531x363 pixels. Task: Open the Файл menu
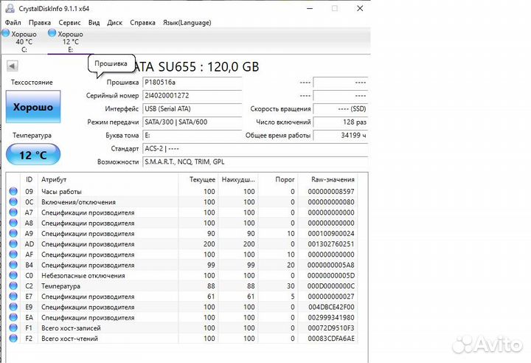click(13, 23)
